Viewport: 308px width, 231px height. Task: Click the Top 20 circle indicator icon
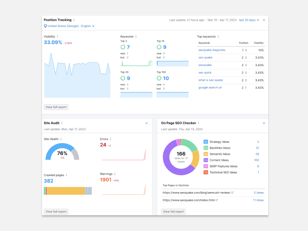(123, 78)
